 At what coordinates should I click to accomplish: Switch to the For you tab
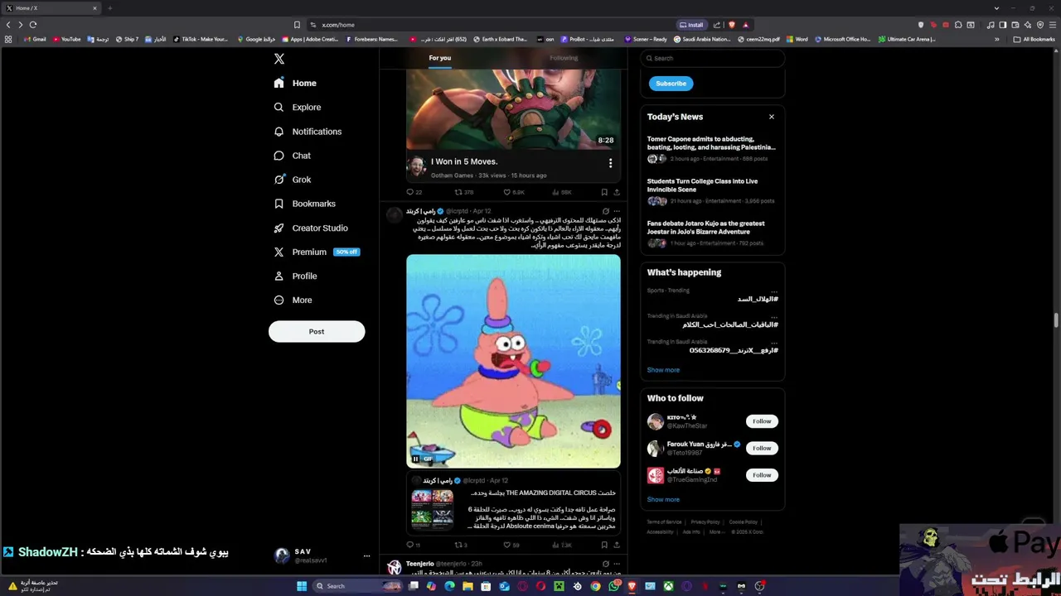coord(440,58)
